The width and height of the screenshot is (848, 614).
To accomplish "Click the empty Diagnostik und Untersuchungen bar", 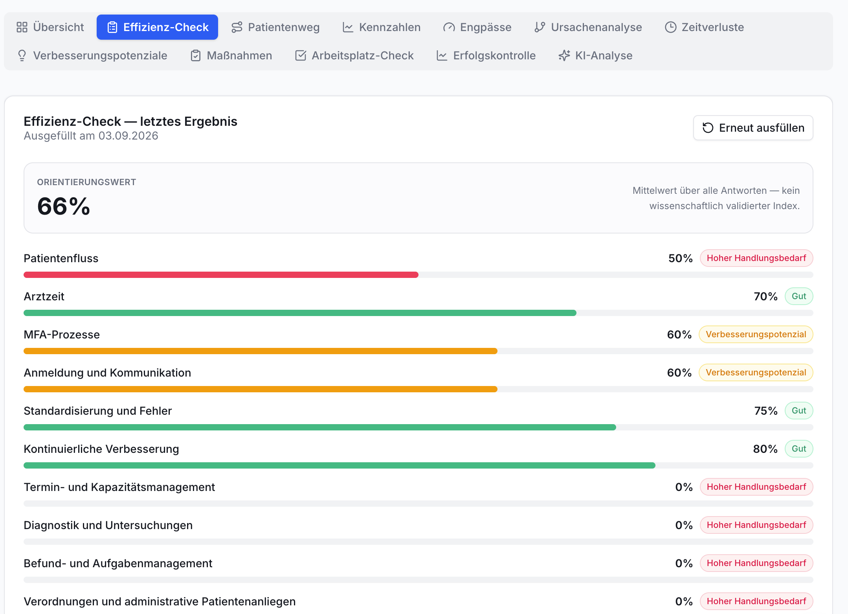I will pyautogui.click(x=418, y=542).
